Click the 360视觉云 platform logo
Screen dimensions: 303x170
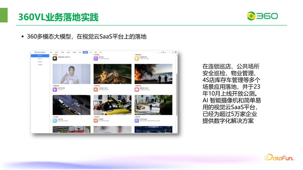pos(40,52)
